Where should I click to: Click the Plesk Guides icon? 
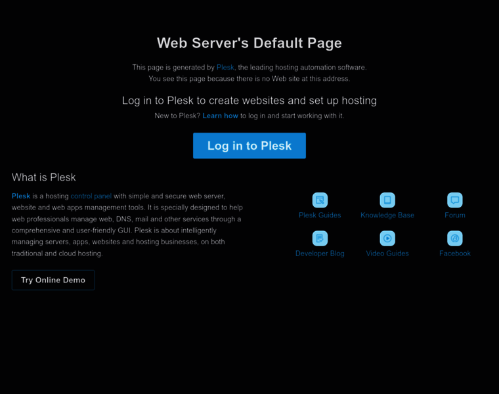[320, 200]
